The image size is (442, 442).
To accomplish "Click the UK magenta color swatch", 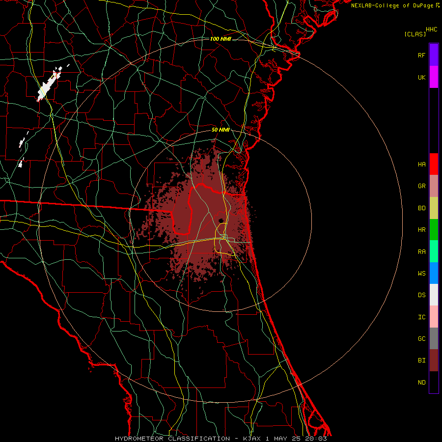I will 434,77.
